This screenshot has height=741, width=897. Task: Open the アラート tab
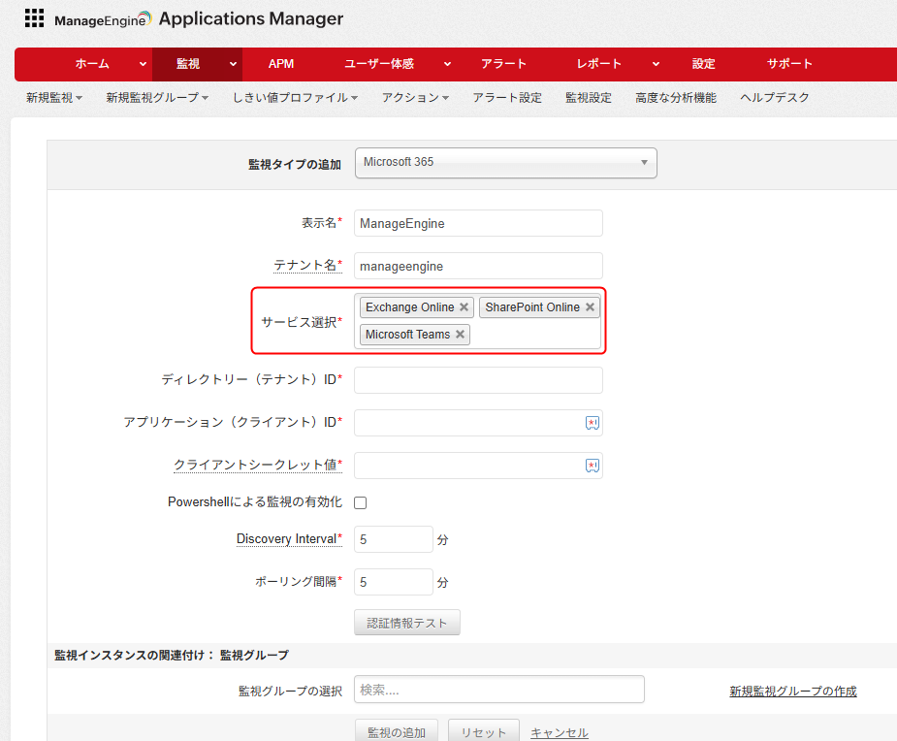click(x=503, y=64)
